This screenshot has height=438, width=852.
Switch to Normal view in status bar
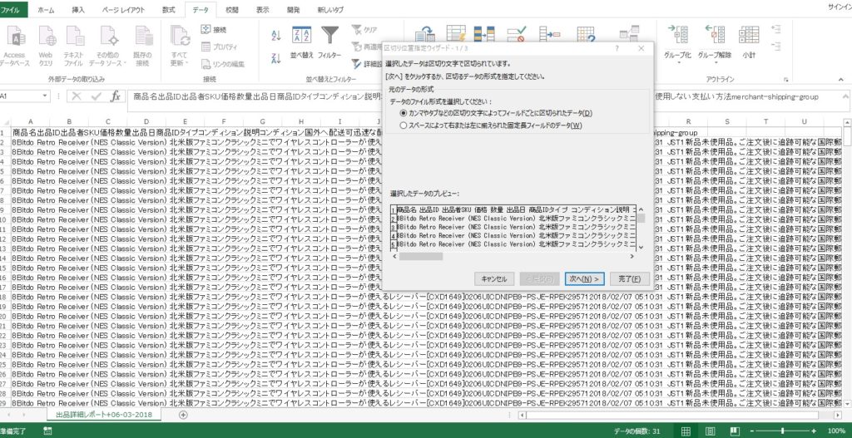coord(686,431)
